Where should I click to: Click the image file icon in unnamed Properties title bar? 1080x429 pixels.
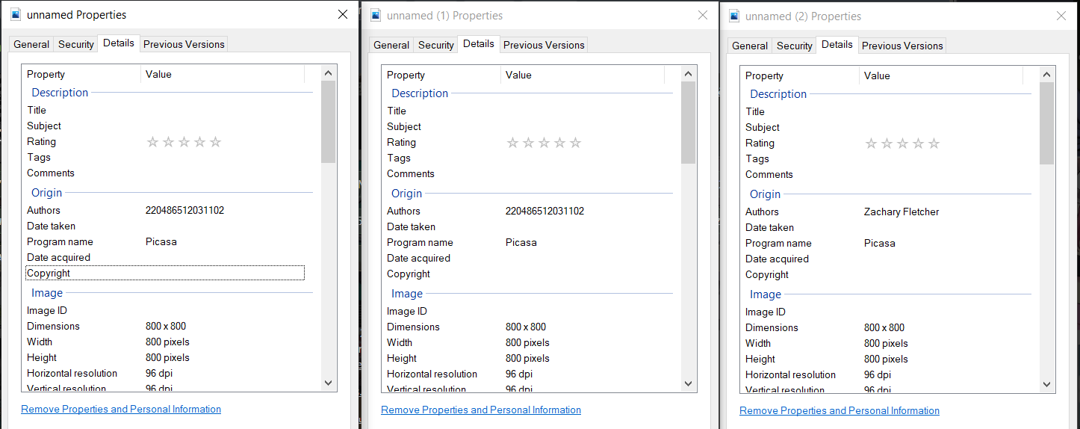[16, 15]
